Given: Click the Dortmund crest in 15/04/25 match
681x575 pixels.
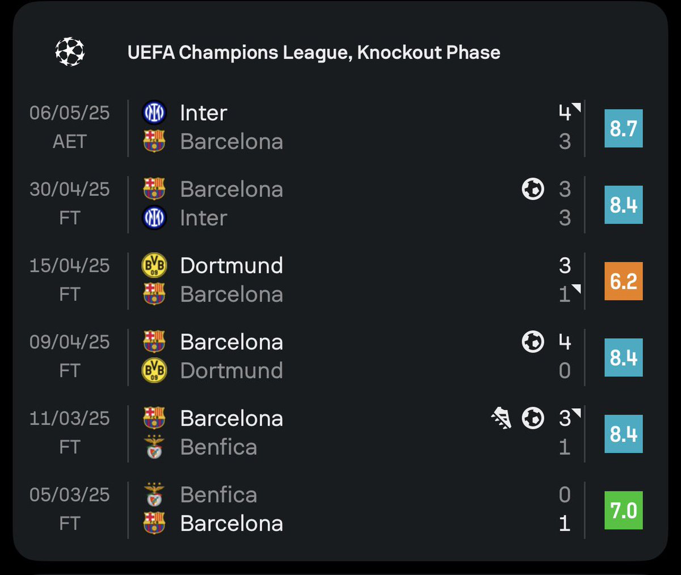Looking at the screenshot, I should click(154, 266).
